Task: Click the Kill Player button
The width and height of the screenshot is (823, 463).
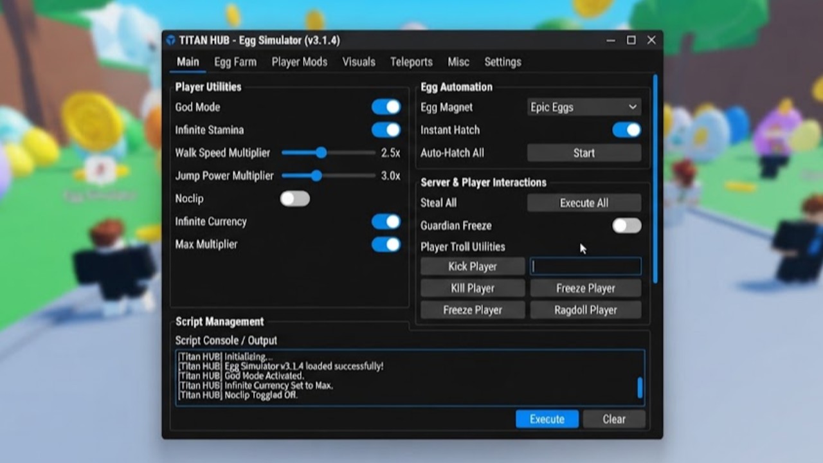Action: tap(473, 288)
